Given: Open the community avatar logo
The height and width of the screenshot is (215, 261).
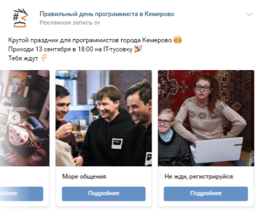Looking at the screenshot, I should 20,18.
